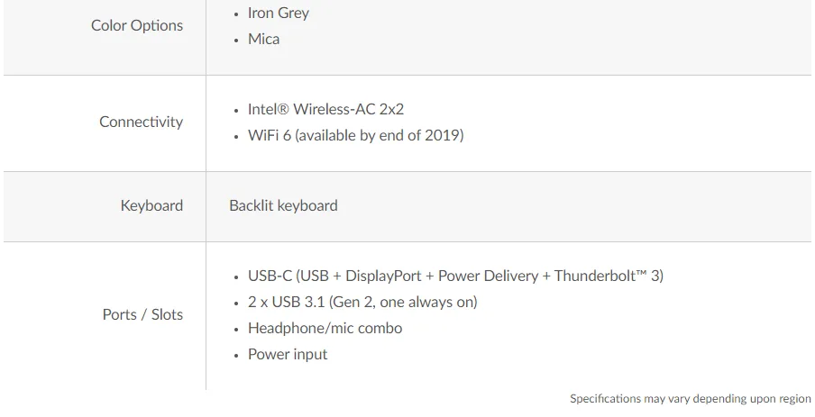Select the Mica color option
The image size is (815, 417).
coord(263,39)
